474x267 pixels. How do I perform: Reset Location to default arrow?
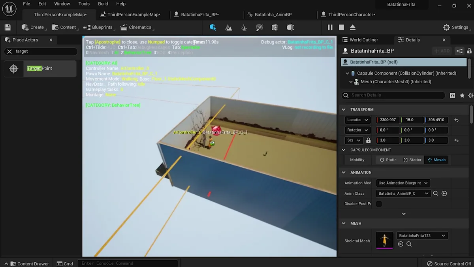[457, 120]
